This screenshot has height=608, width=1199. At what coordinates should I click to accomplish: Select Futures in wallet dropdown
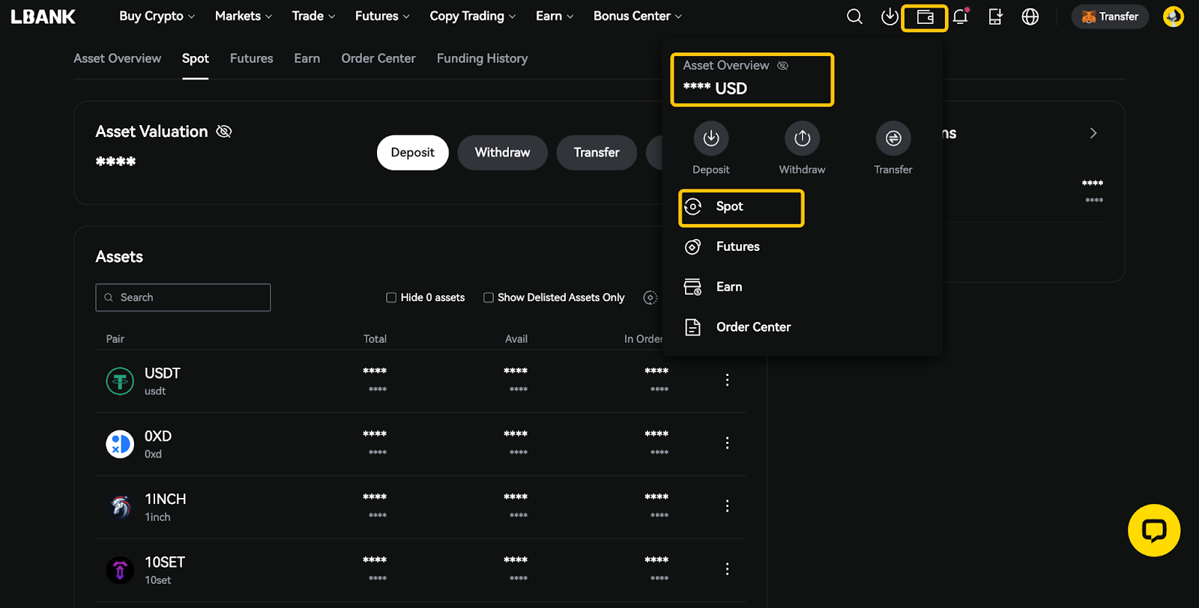738,246
